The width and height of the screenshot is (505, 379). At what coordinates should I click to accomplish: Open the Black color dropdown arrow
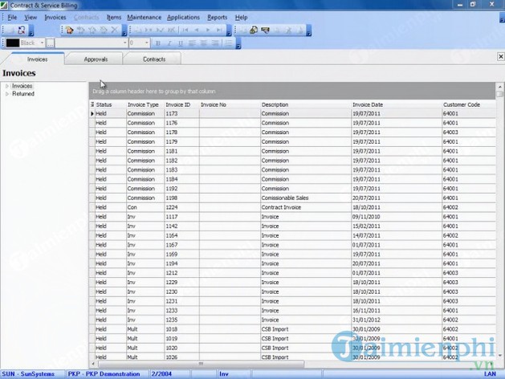(x=42, y=43)
